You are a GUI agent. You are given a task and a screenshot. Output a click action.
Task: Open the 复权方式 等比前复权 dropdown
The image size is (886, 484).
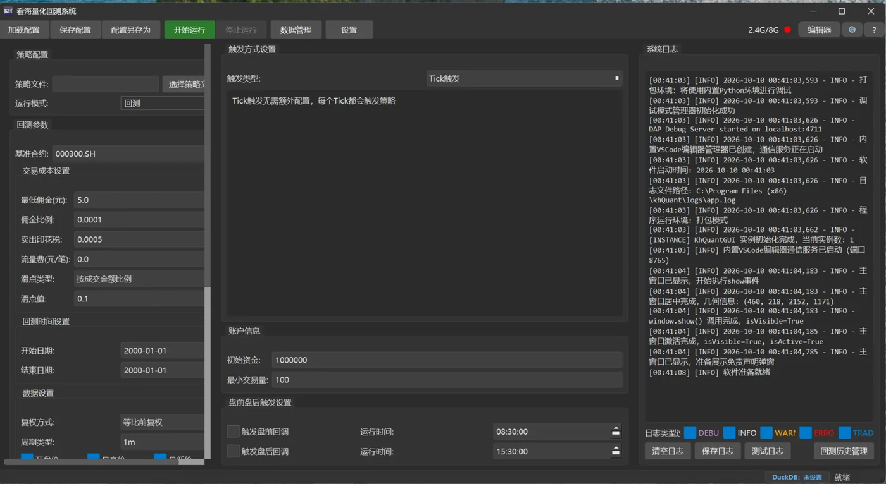[x=163, y=422]
